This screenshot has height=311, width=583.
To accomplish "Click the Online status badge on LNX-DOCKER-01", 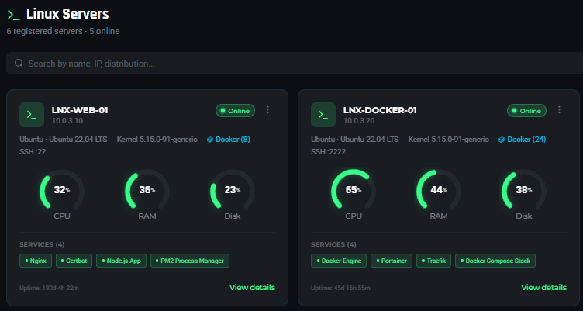I will click(526, 111).
